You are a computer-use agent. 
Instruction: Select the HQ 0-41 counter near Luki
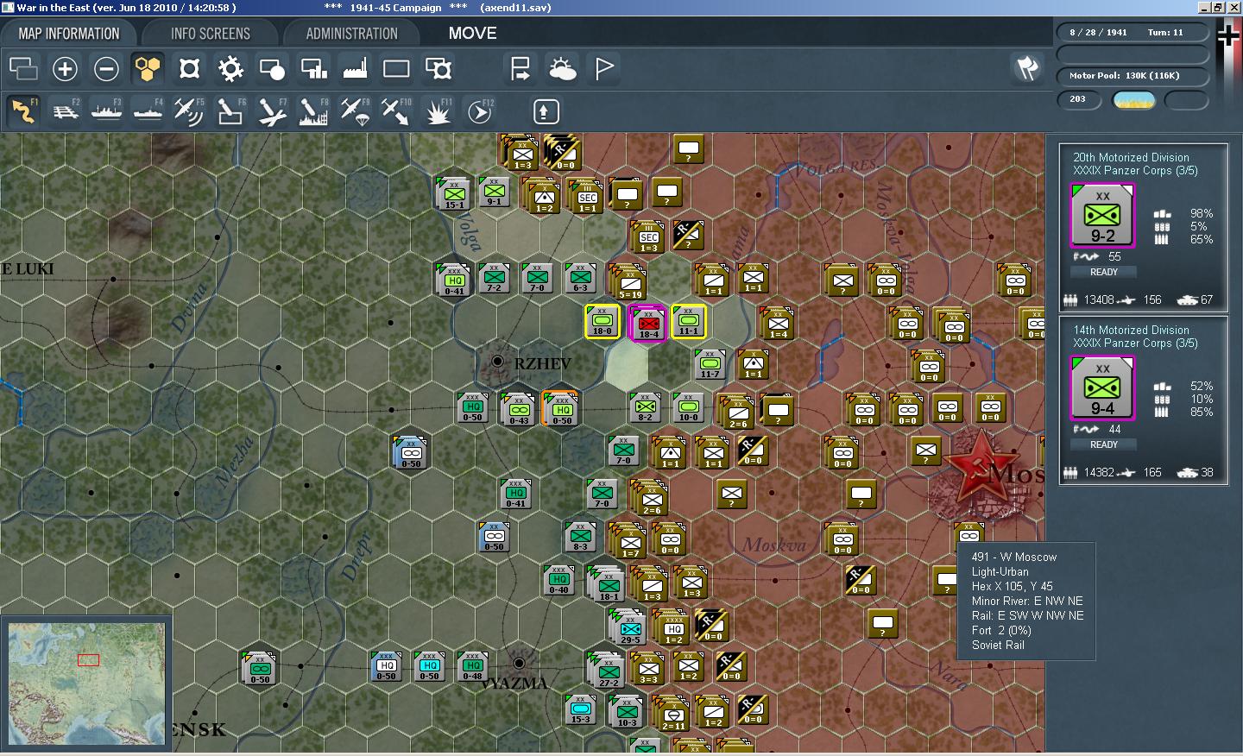pyautogui.click(x=453, y=279)
